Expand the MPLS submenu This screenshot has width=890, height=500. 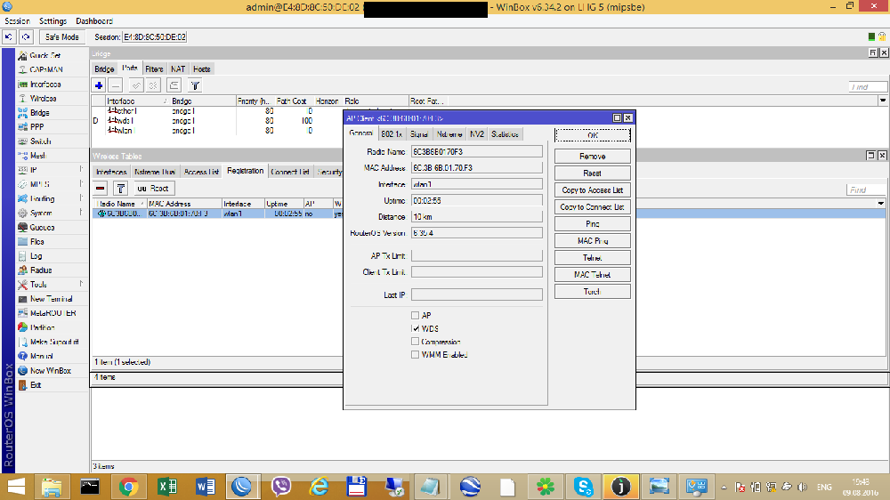pyautogui.click(x=81, y=184)
